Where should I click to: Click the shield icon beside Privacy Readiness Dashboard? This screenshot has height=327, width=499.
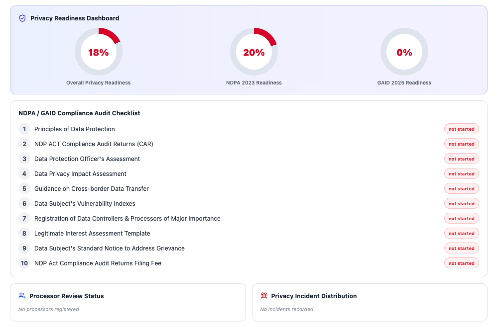click(x=22, y=18)
